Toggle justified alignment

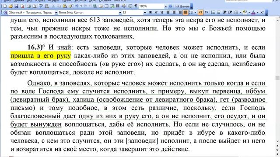185,12
